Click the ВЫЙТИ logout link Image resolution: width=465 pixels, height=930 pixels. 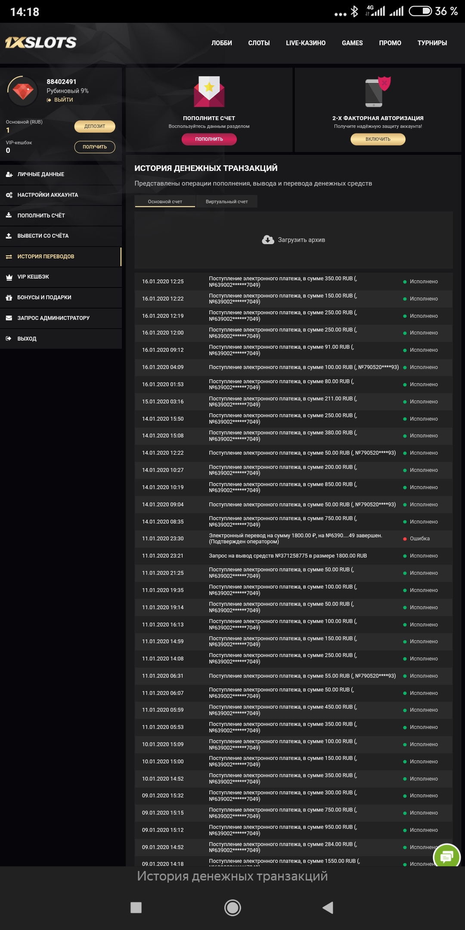click(63, 100)
